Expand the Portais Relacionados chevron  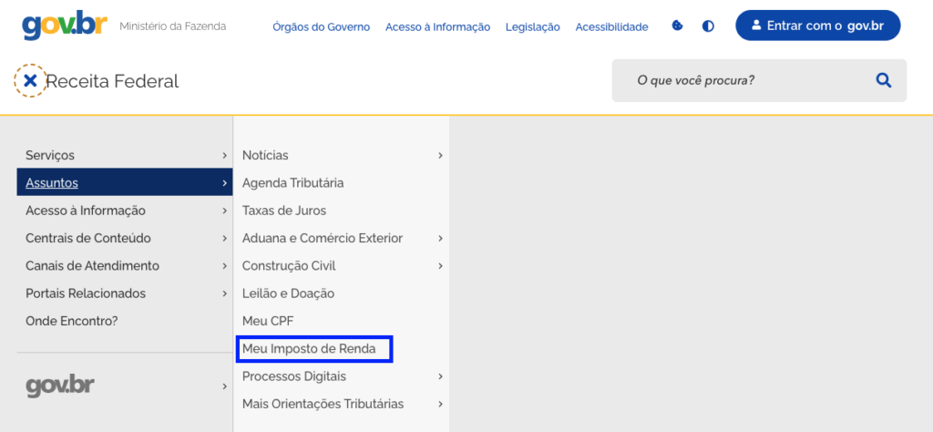224,293
